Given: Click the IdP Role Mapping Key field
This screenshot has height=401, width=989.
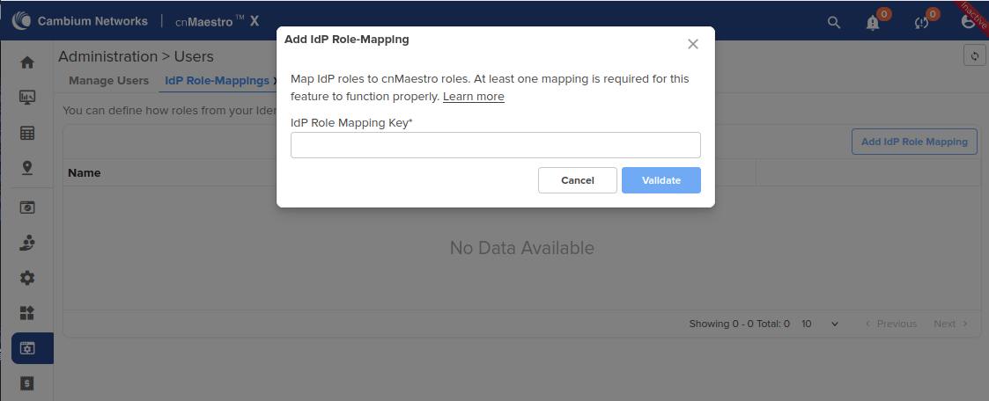Looking at the screenshot, I should coord(495,145).
